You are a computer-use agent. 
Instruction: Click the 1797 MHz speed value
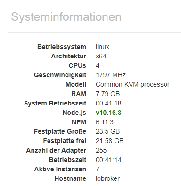tap(111, 75)
